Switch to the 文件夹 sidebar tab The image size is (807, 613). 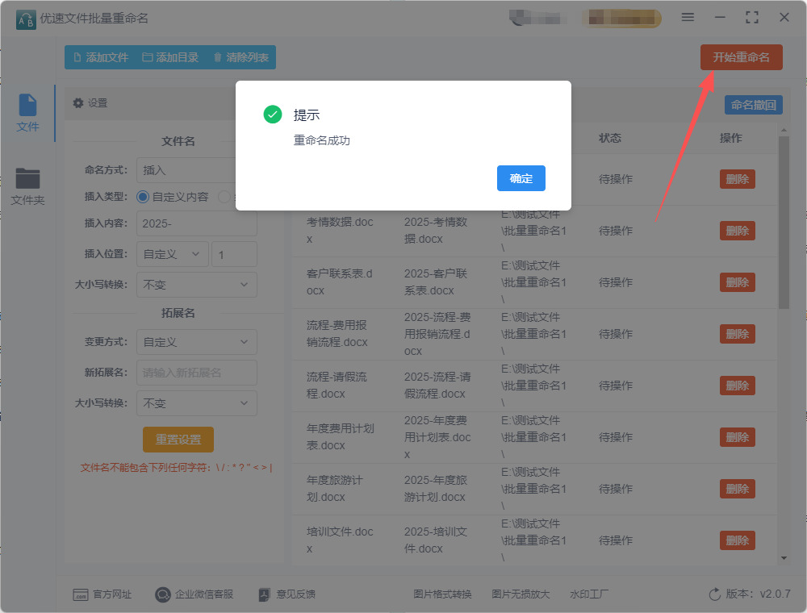(27, 186)
